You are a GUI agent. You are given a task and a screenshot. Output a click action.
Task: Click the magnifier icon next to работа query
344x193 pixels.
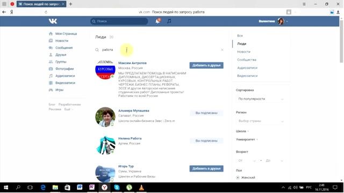pyautogui.click(x=97, y=50)
